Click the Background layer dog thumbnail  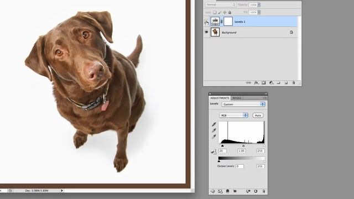pos(215,32)
